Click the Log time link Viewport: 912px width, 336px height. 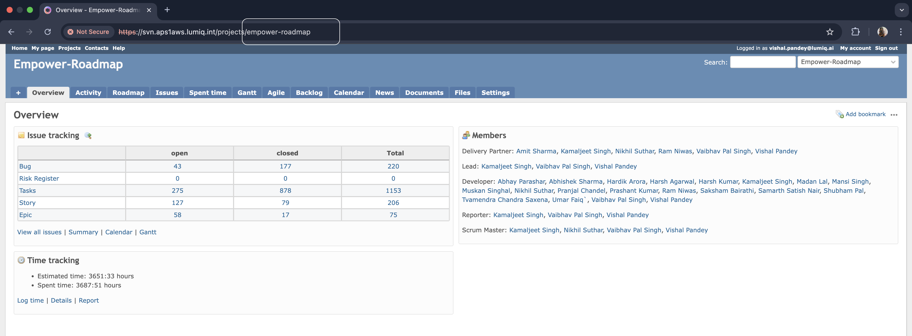pos(30,300)
